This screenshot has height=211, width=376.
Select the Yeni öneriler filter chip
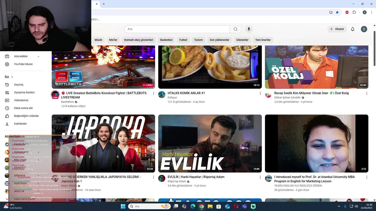pos(263,40)
